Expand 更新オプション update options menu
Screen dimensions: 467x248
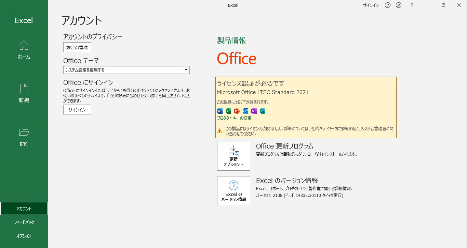(x=233, y=156)
